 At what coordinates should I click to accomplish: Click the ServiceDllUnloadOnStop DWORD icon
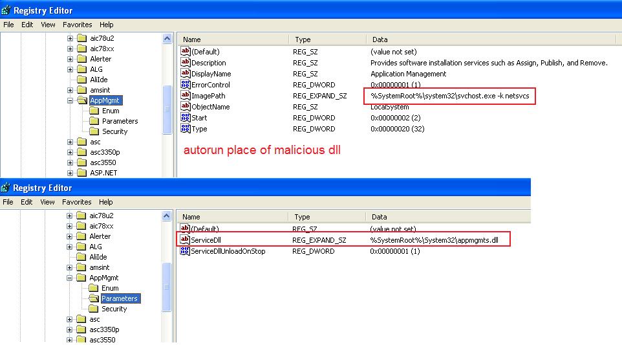[x=185, y=251]
